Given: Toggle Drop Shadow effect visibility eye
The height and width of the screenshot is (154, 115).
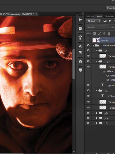Looking at the screenshot, I should (x=108, y=80).
